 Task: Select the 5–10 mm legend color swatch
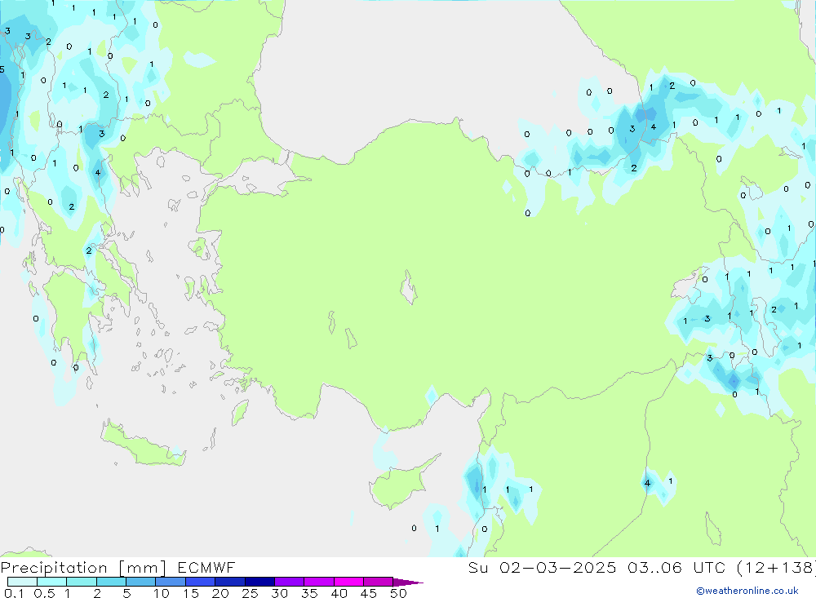tap(141, 582)
